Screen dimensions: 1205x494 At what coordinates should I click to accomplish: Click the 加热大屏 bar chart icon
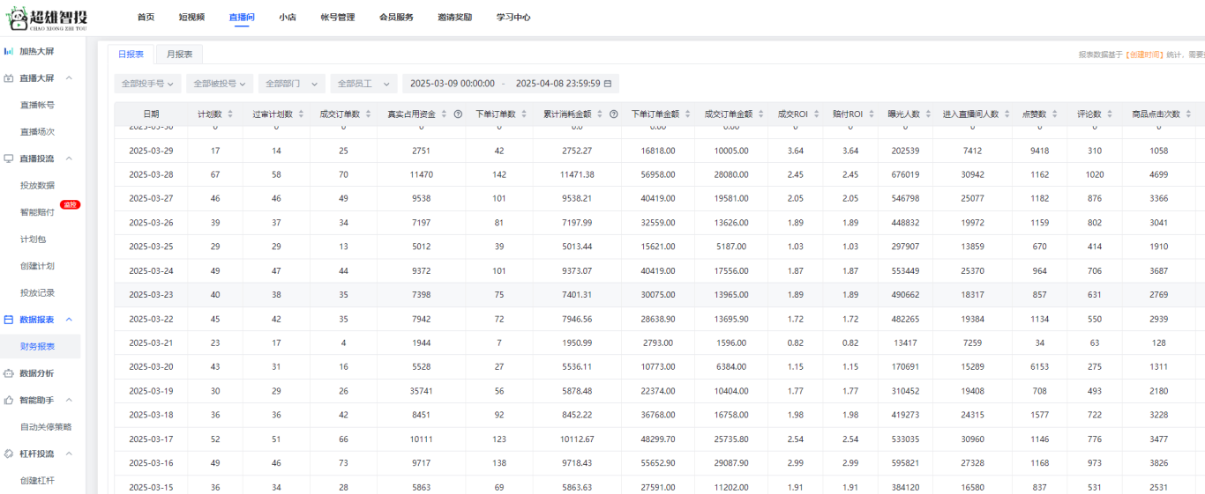[x=9, y=51]
